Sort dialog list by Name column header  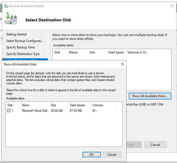click(x=25, y=105)
